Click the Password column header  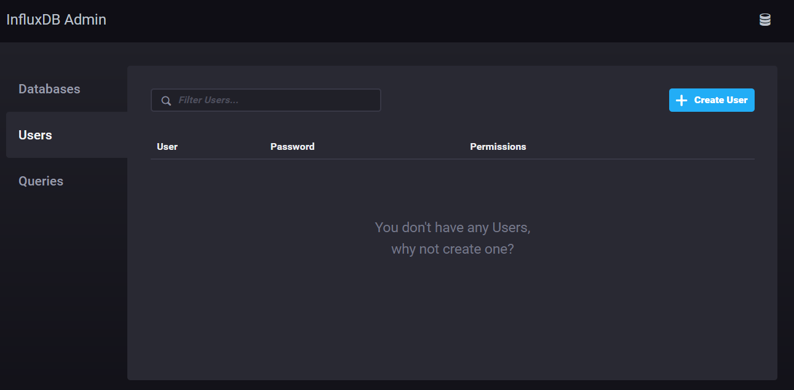point(292,146)
